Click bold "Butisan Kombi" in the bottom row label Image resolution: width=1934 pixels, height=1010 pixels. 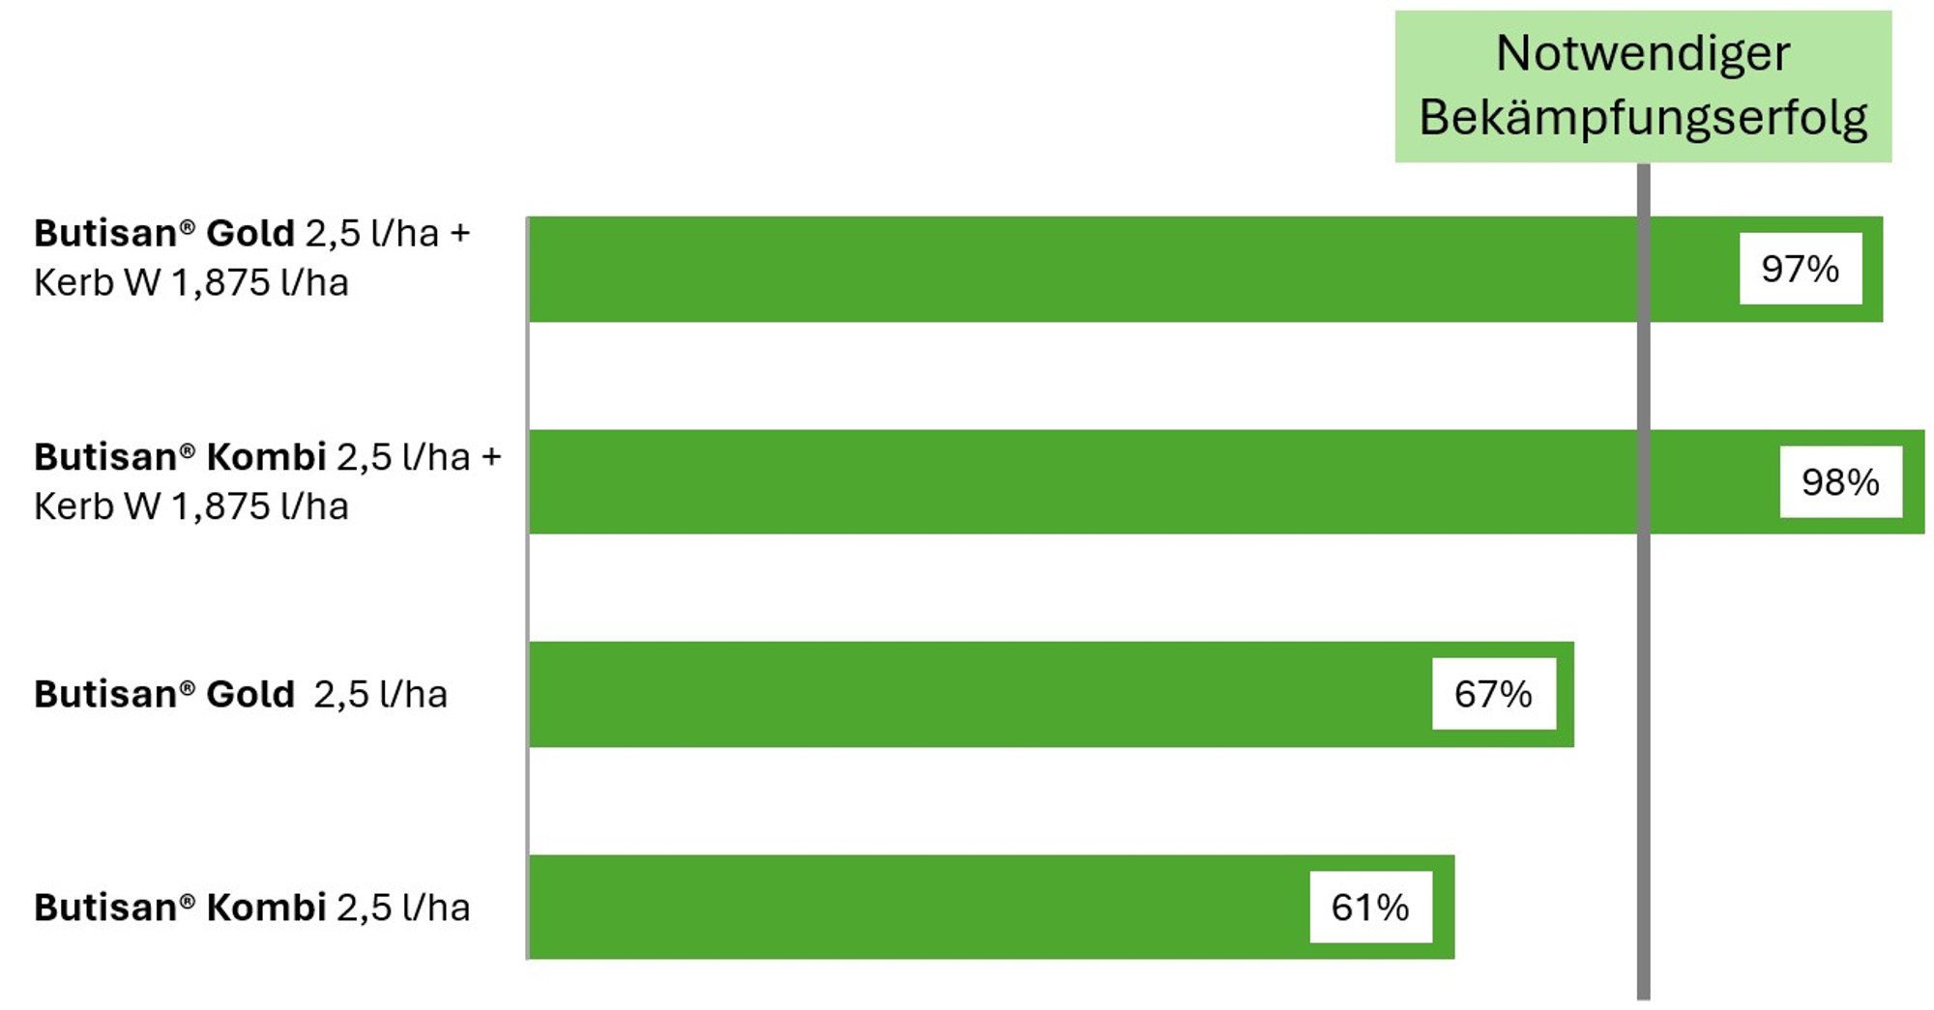(180, 908)
